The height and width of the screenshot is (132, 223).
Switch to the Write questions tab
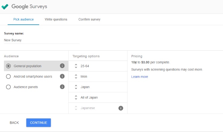(x=56, y=19)
